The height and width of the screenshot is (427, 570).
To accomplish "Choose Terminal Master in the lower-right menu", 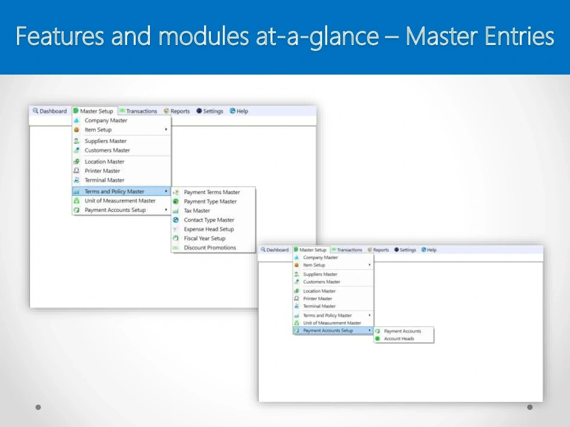I will point(333,306).
